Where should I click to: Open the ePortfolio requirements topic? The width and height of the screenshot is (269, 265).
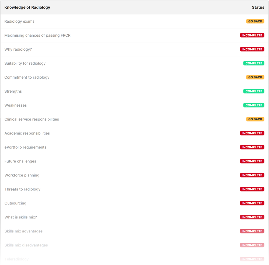tap(25, 147)
